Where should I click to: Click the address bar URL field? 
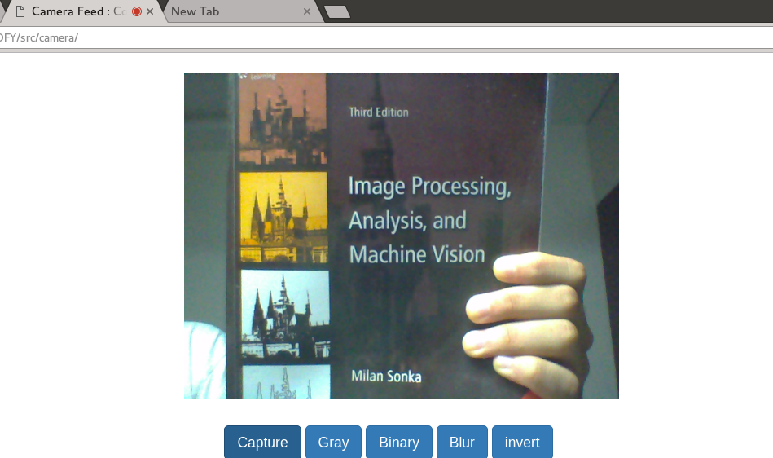386,38
